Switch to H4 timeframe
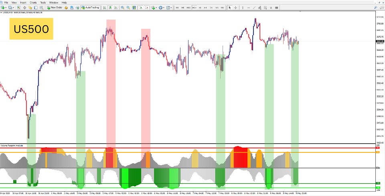Image resolution: width=385 pixels, height=196 pixels. [205, 8]
